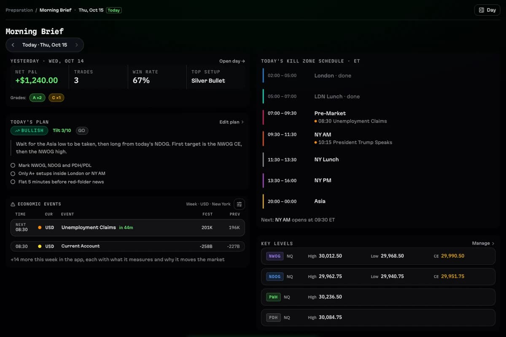Select the LDN Lunch kill zone entry

tap(379, 96)
